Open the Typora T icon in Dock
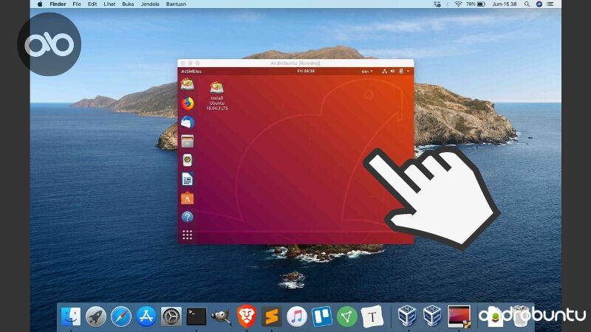 [x=372, y=317]
